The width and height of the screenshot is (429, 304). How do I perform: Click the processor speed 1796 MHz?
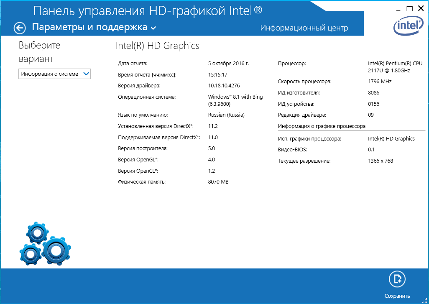380,82
